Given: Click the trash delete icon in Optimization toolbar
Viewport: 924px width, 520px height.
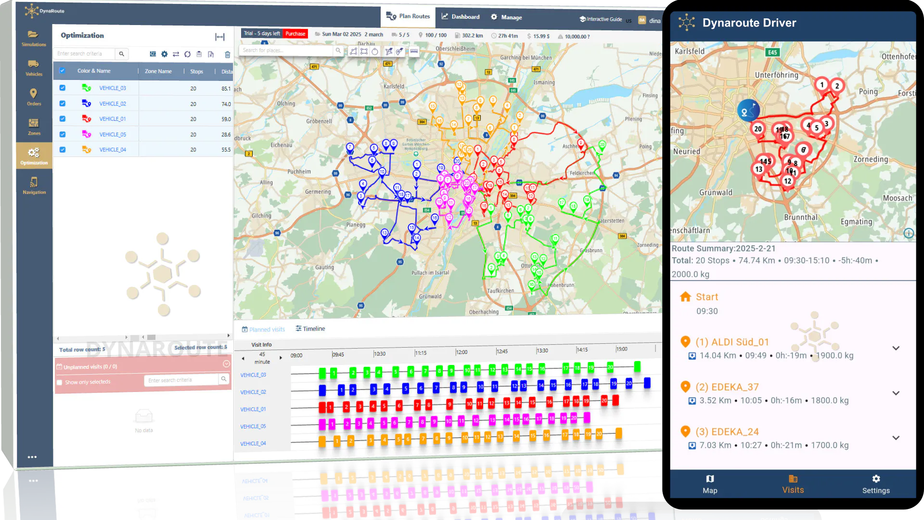Looking at the screenshot, I should tap(228, 54).
